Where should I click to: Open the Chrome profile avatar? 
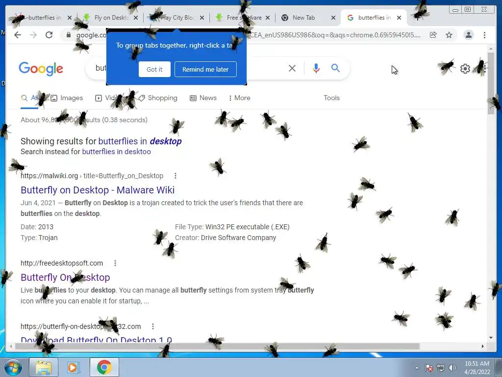[x=469, y=35]
